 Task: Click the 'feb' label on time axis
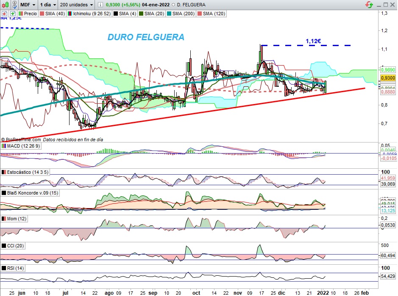[365, 293]
